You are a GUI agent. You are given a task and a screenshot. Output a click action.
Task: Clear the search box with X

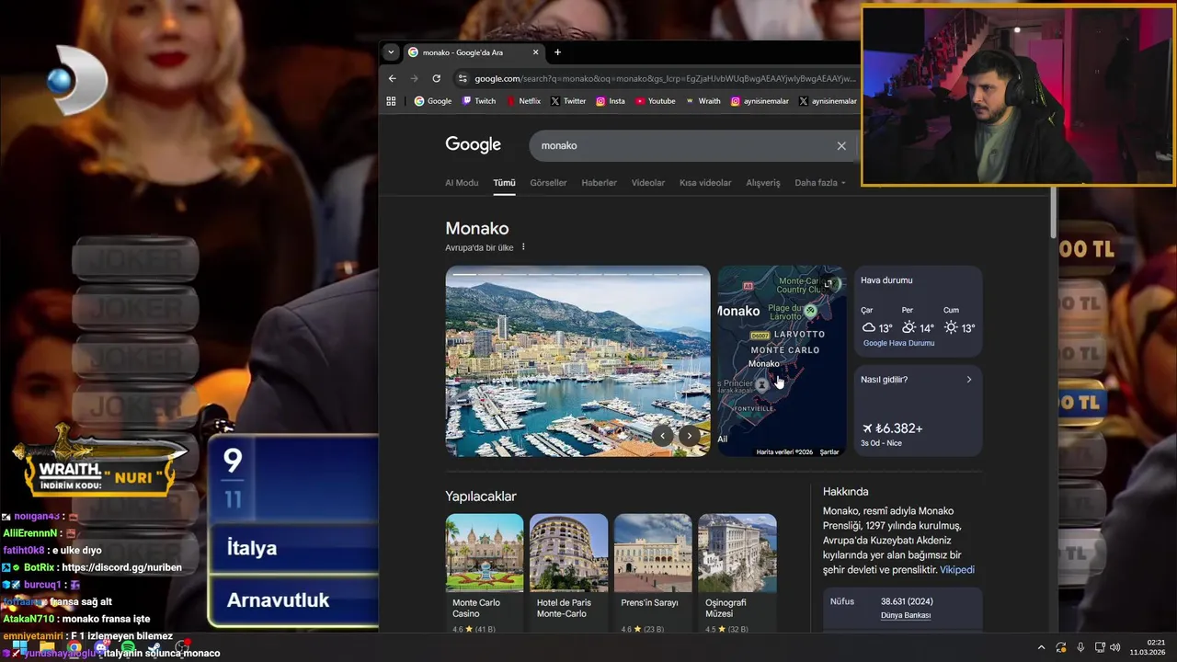point(841,145)
